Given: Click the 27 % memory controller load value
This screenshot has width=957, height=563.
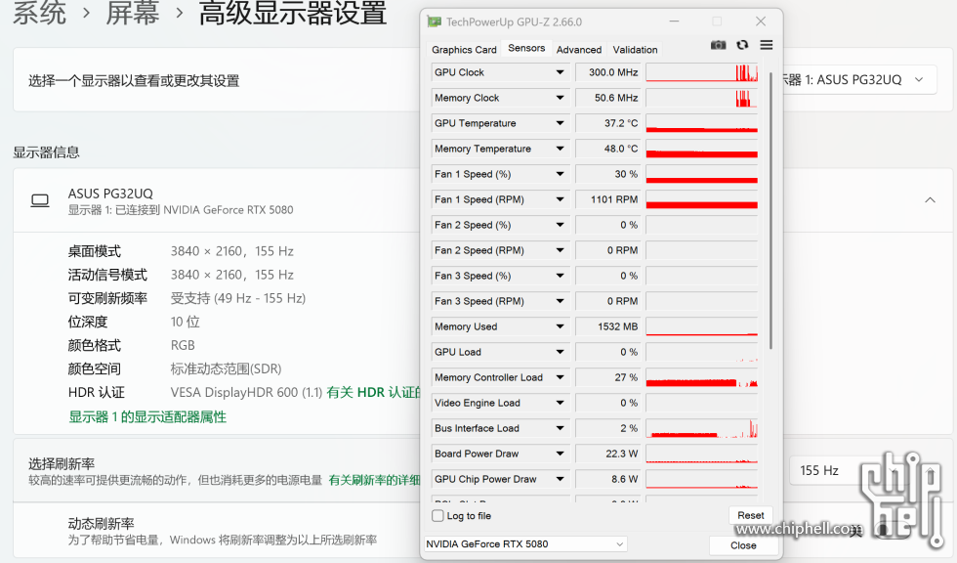Looking at the screenshot, I should (x=607, y=377).
